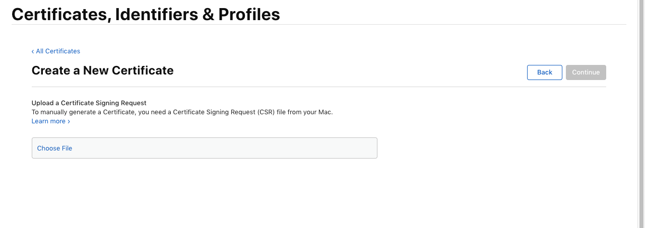Click the back chevron before All Certificates
This screenshot has height=228, width=645.
(33, 51)
